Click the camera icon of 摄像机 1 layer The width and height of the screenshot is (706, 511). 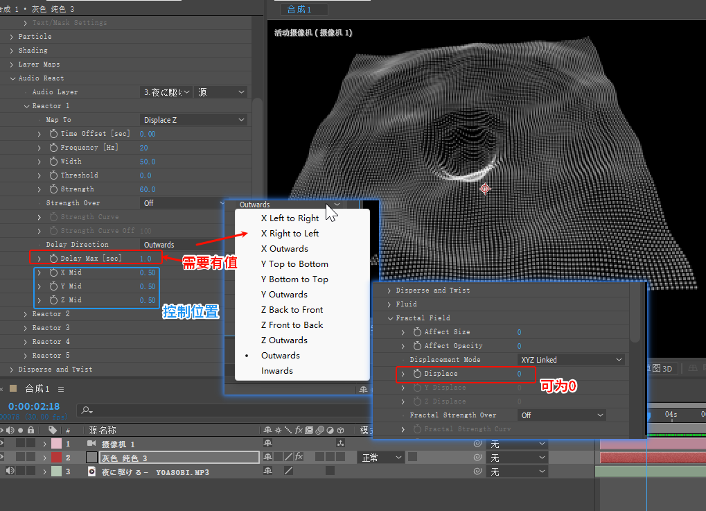[91, 444]
